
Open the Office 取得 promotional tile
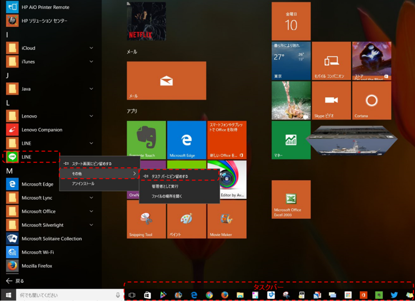point(227,140)
